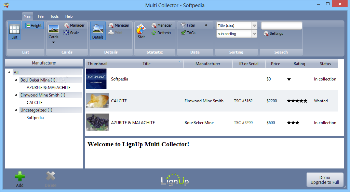Toggle the Height option in List group

33,25
